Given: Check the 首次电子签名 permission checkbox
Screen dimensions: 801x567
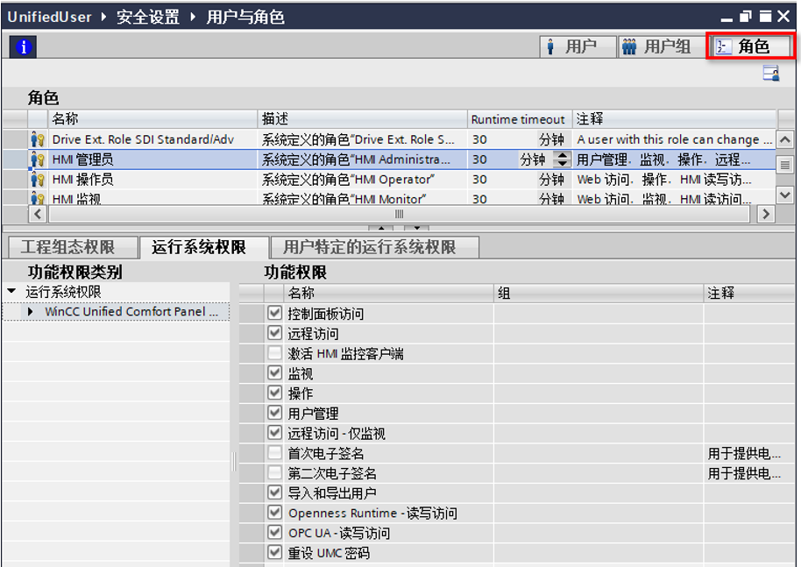Looking at the screenshot, I should pyautogui.click(x=276, y=452).
